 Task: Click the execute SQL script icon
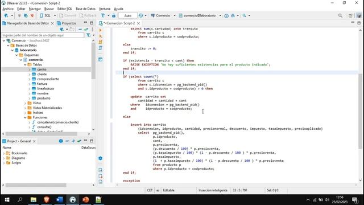pos(100,42)
